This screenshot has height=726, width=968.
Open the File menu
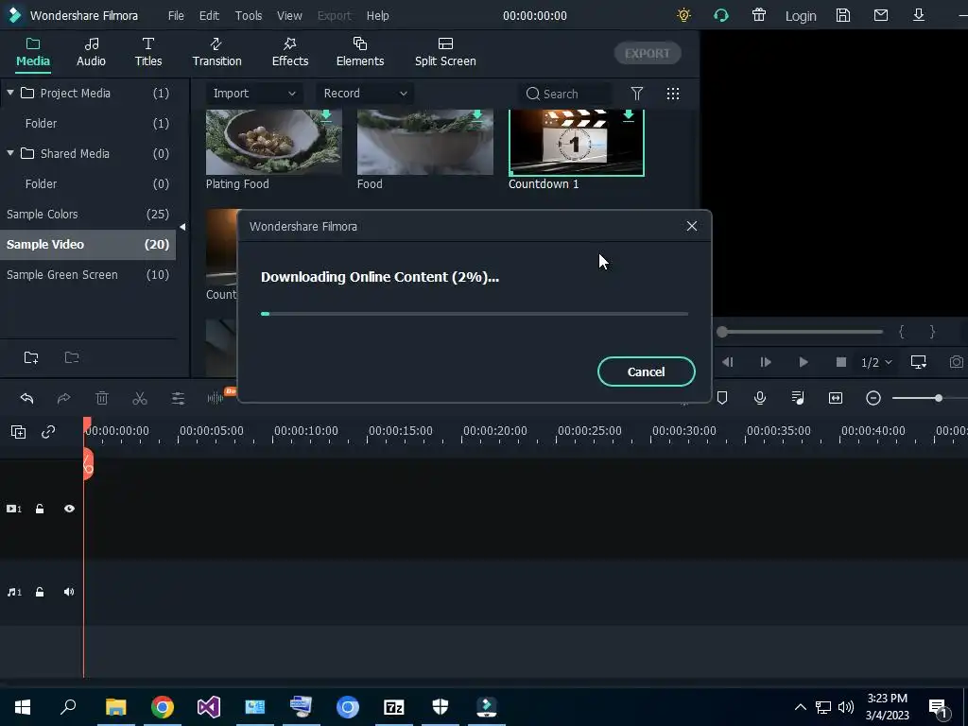point(176,15)
